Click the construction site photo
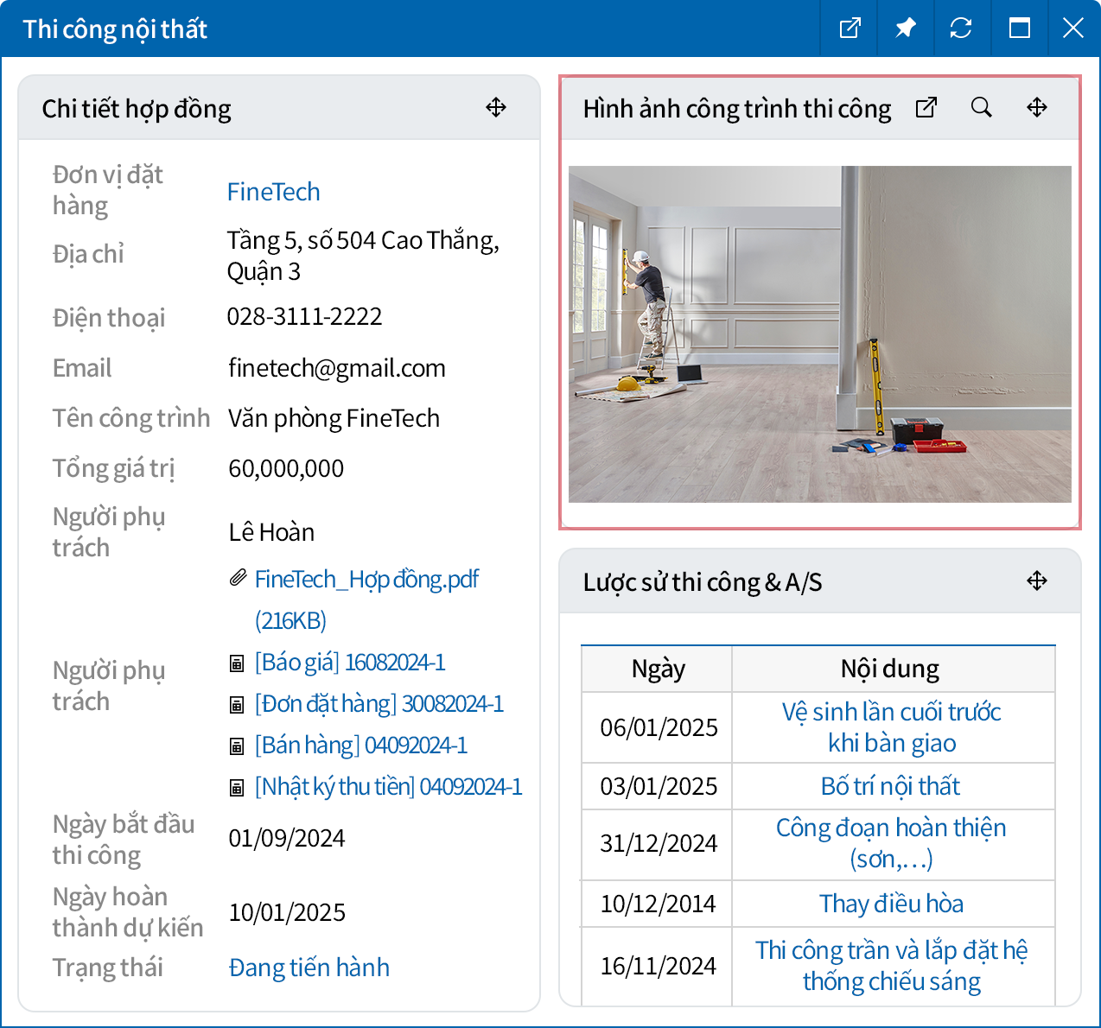Screen dimensions: 1101x1028 pyautogui.click(x=819, y=334)
